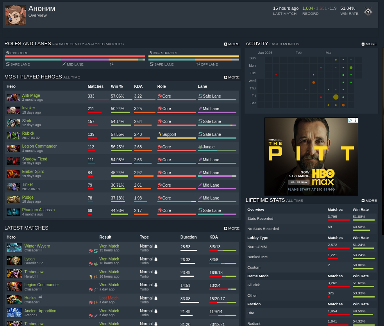
Task: Click Rubick hero portrait icon
Action: pyautogui.click(x=13, y=135)
